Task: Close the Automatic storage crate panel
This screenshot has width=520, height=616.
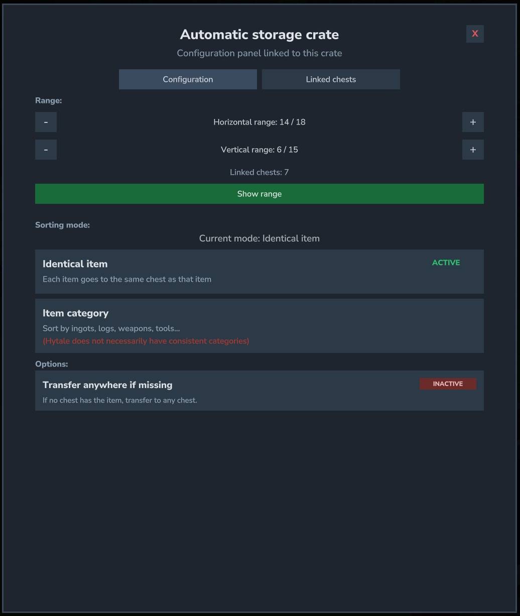Action: (x=474, y=34)
